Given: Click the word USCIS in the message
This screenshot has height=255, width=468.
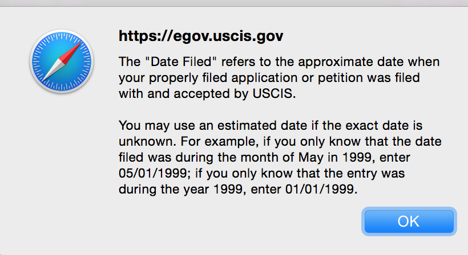Looking at the screenshot, I should point(272,94).
